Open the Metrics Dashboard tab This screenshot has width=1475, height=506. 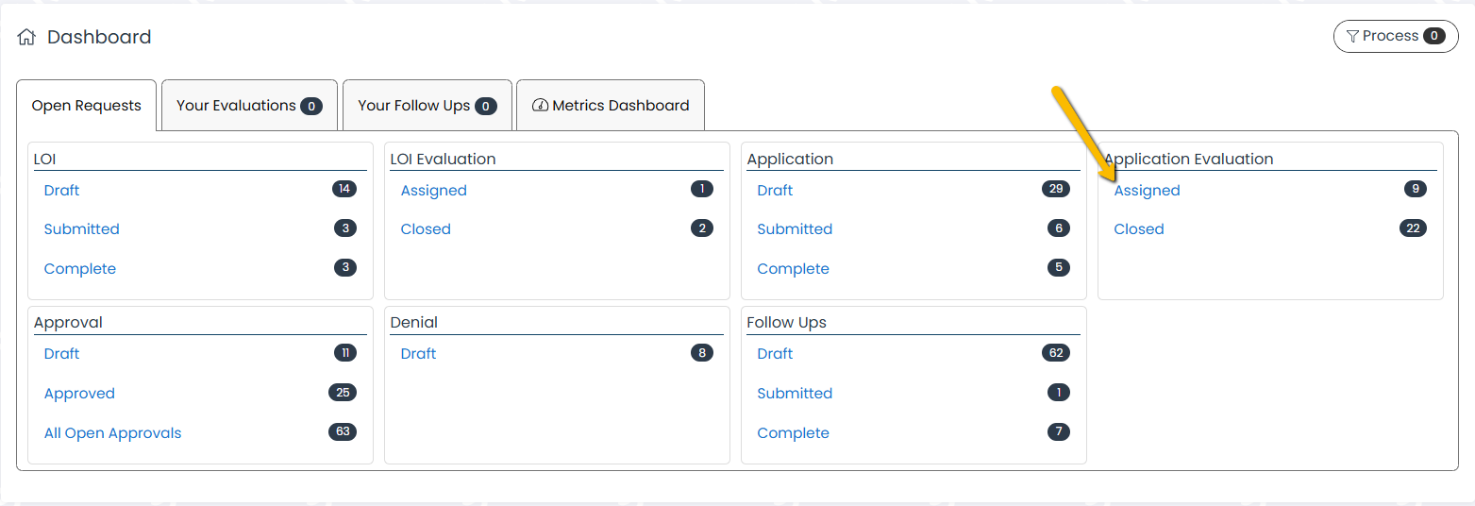pyautogui.click(x=611, y=106)
